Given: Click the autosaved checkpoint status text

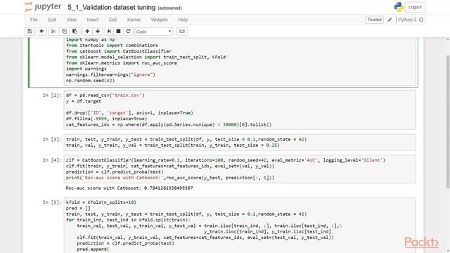Looking at the screenshot, I should [x=169, y=8].
